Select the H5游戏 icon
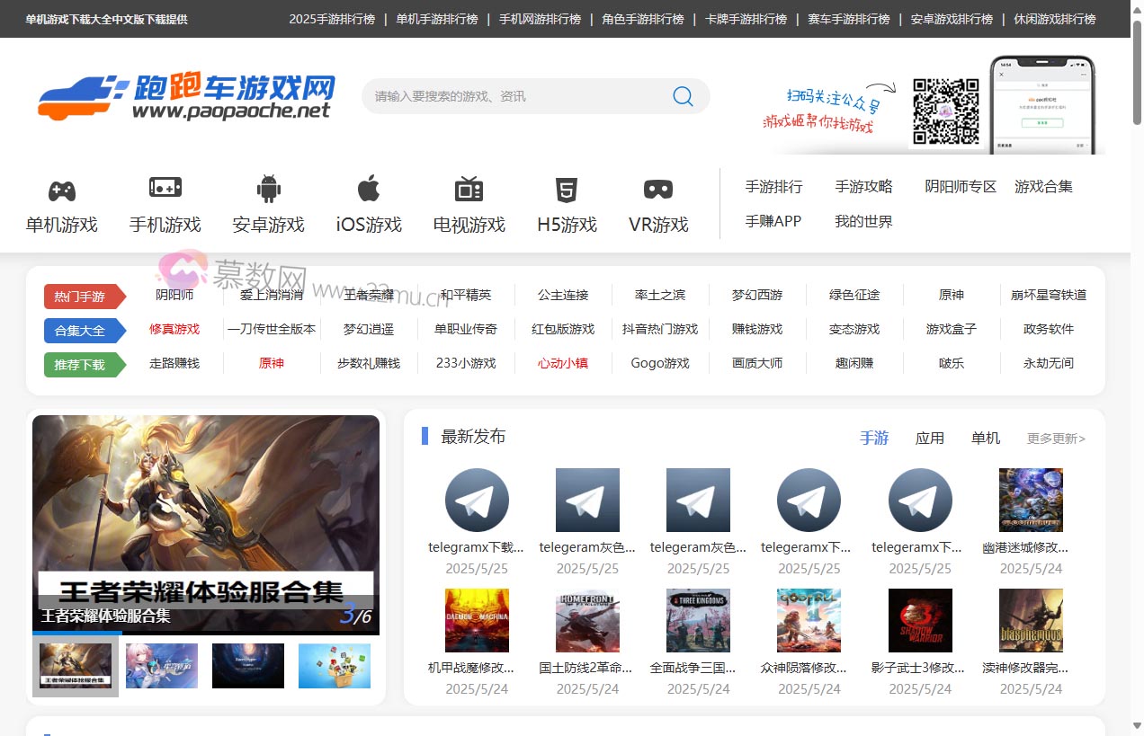 566,189
